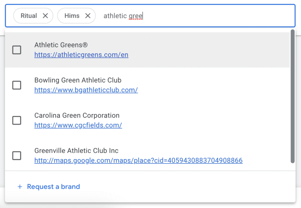
Task: Select the Carolina Green Corporation checkbox
Action: click(17, 120)
